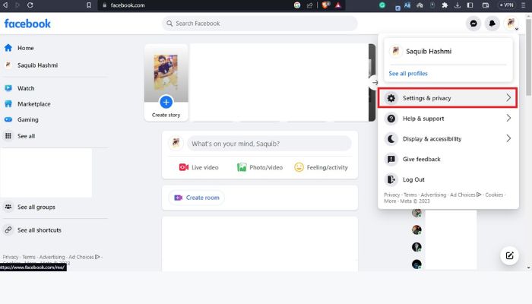
Task: Click the Search Facebook field
Action: [x=260, y=24]
